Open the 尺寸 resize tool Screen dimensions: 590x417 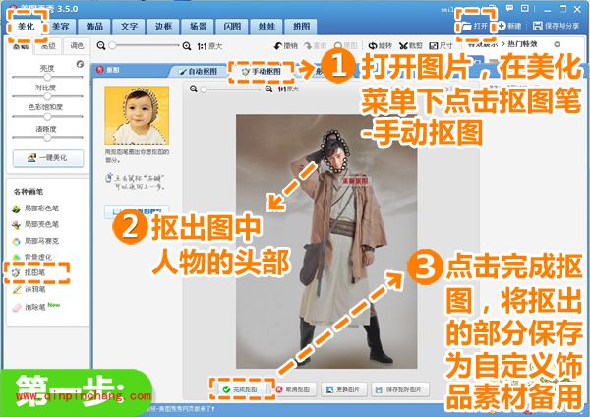441,46
